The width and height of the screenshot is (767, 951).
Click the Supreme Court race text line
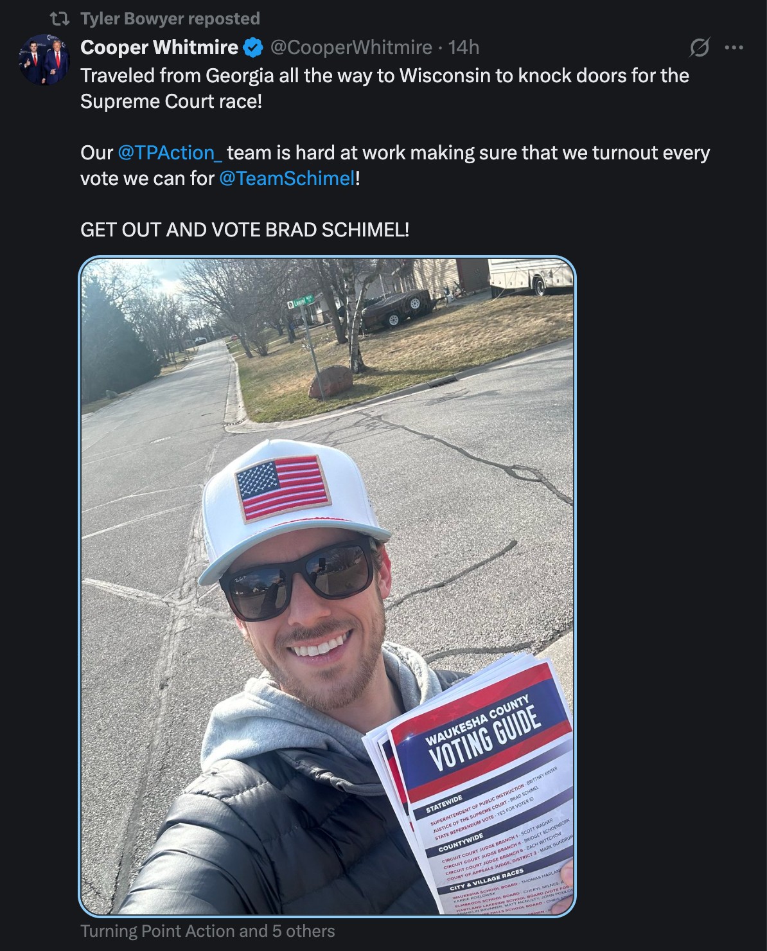pyautogui.click(x=171, y=102)
